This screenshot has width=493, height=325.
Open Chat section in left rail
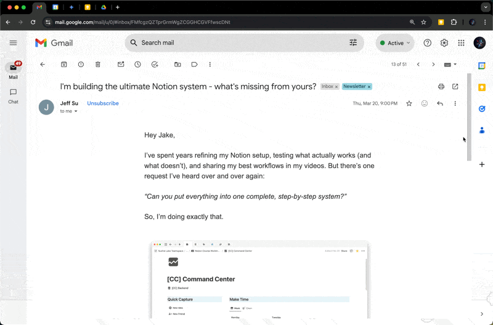13,96
